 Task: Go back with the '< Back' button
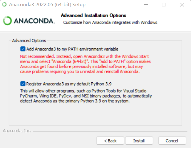tap(110, 141)
